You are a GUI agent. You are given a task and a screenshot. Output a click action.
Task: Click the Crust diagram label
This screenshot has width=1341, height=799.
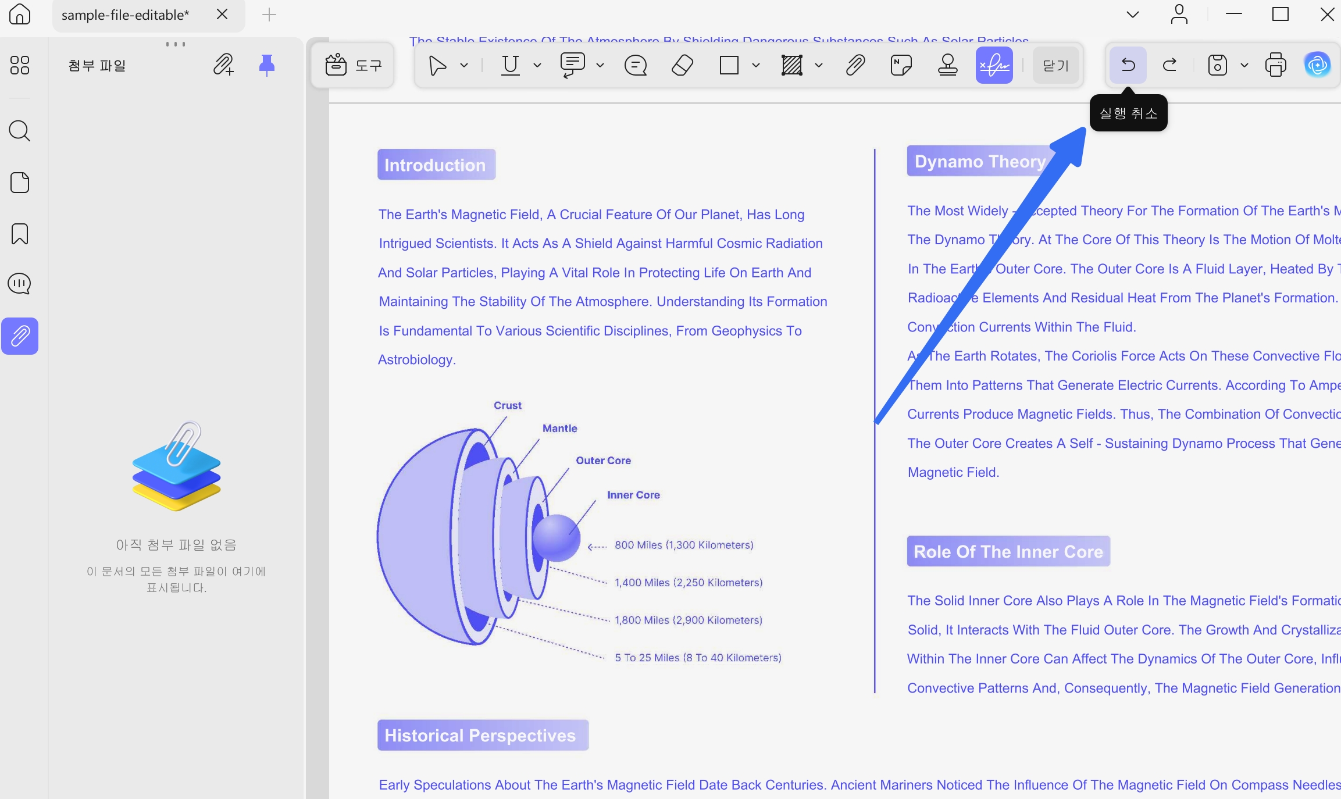tap(508, 405)
